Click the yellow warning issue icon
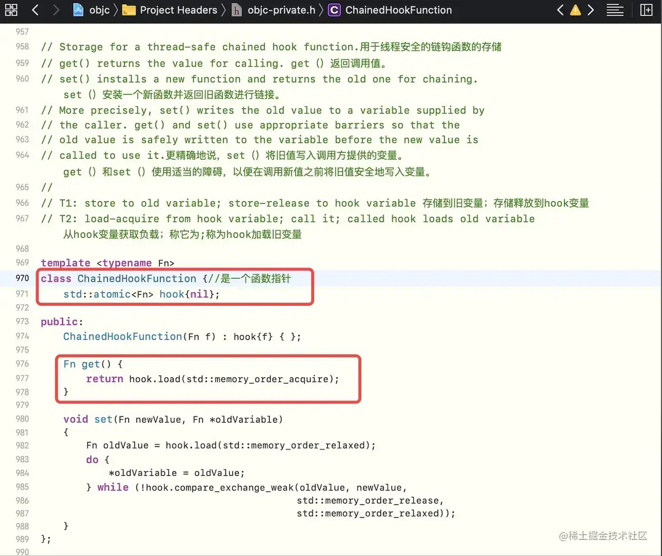Screen dimensions: 662x556 point(575,10)
